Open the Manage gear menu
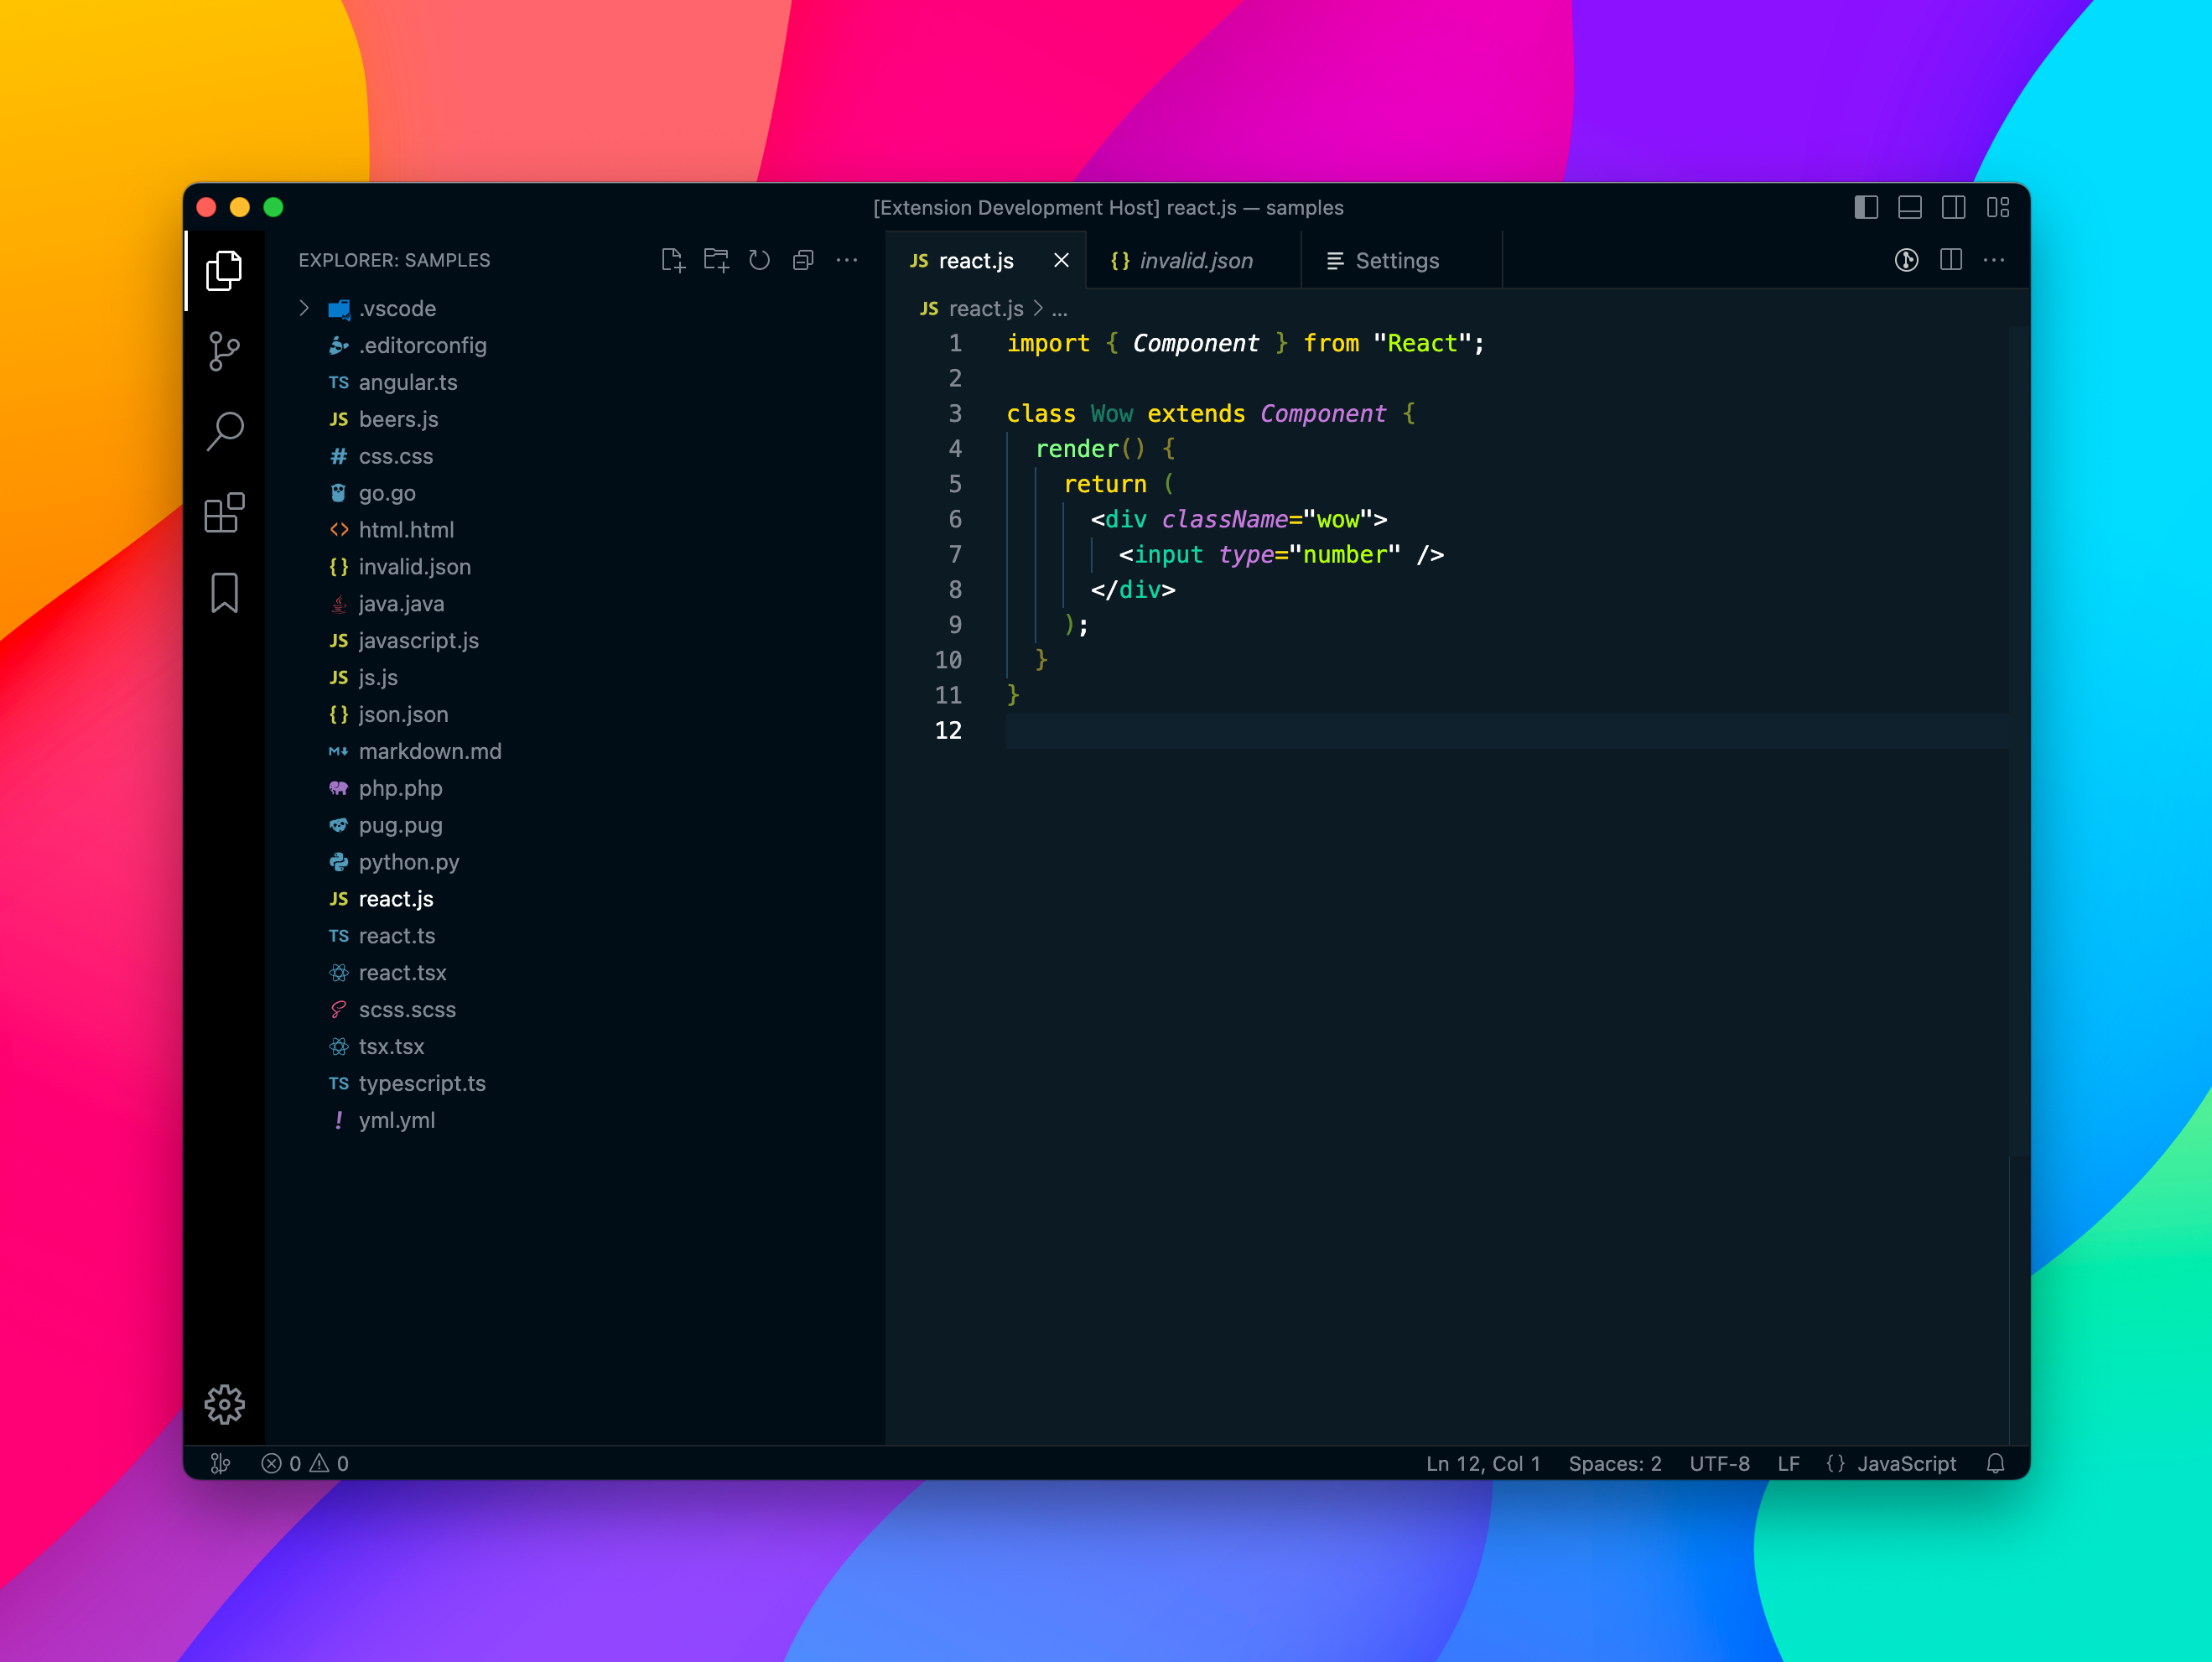2212x1662 pixels. 224,1404
